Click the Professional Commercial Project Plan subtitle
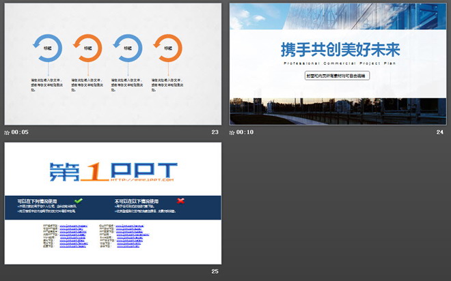This screenshot has width=451, height=281. [x=340, y=63]
